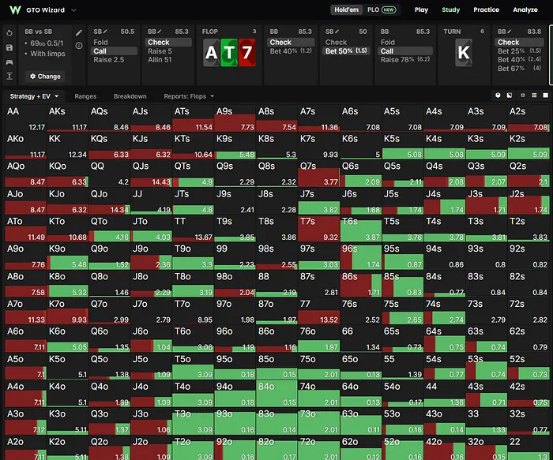Click the reset spot icon in sidebar
Screen dimensions: 553x460
tap(9, 33)
